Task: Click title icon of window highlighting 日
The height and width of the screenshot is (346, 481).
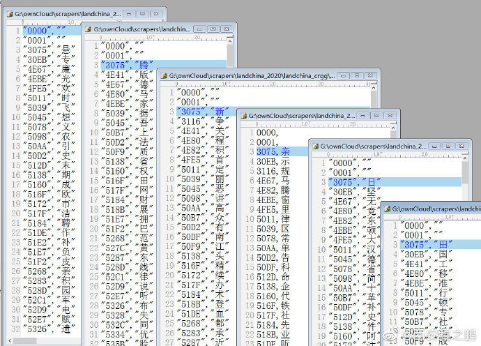Action: (x=315, y=146)
